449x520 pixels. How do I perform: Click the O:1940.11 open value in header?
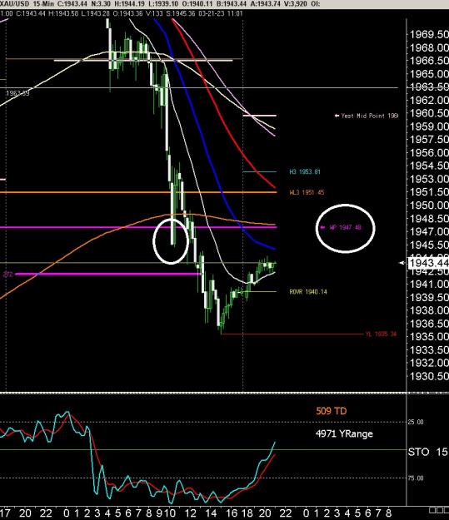(x=197, y=4)
